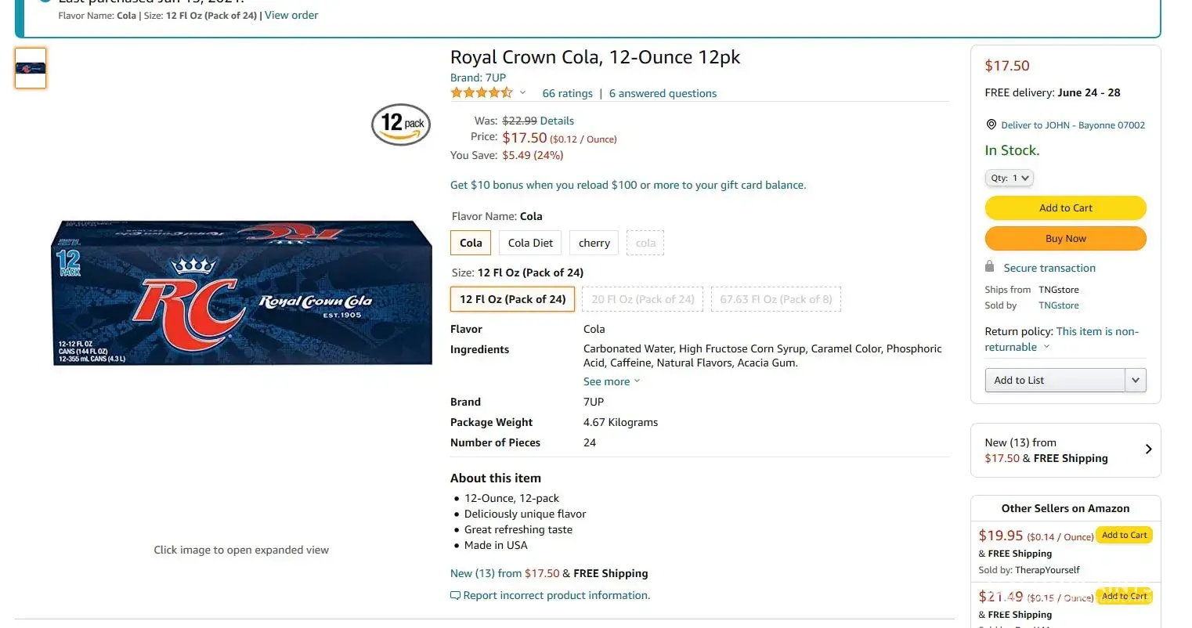Screen dimensions: 1192x628
Task: Click the secure transaction lock icon
Action: point(989,267)
